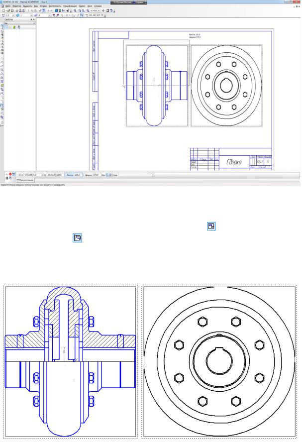Click the zoom scale value field
The height and width of the screenshot is (442, 302).
94,10
